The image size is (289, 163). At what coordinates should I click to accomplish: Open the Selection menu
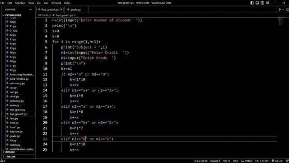20,3
